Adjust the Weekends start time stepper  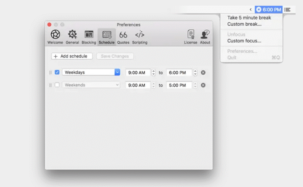coord(153,85)
